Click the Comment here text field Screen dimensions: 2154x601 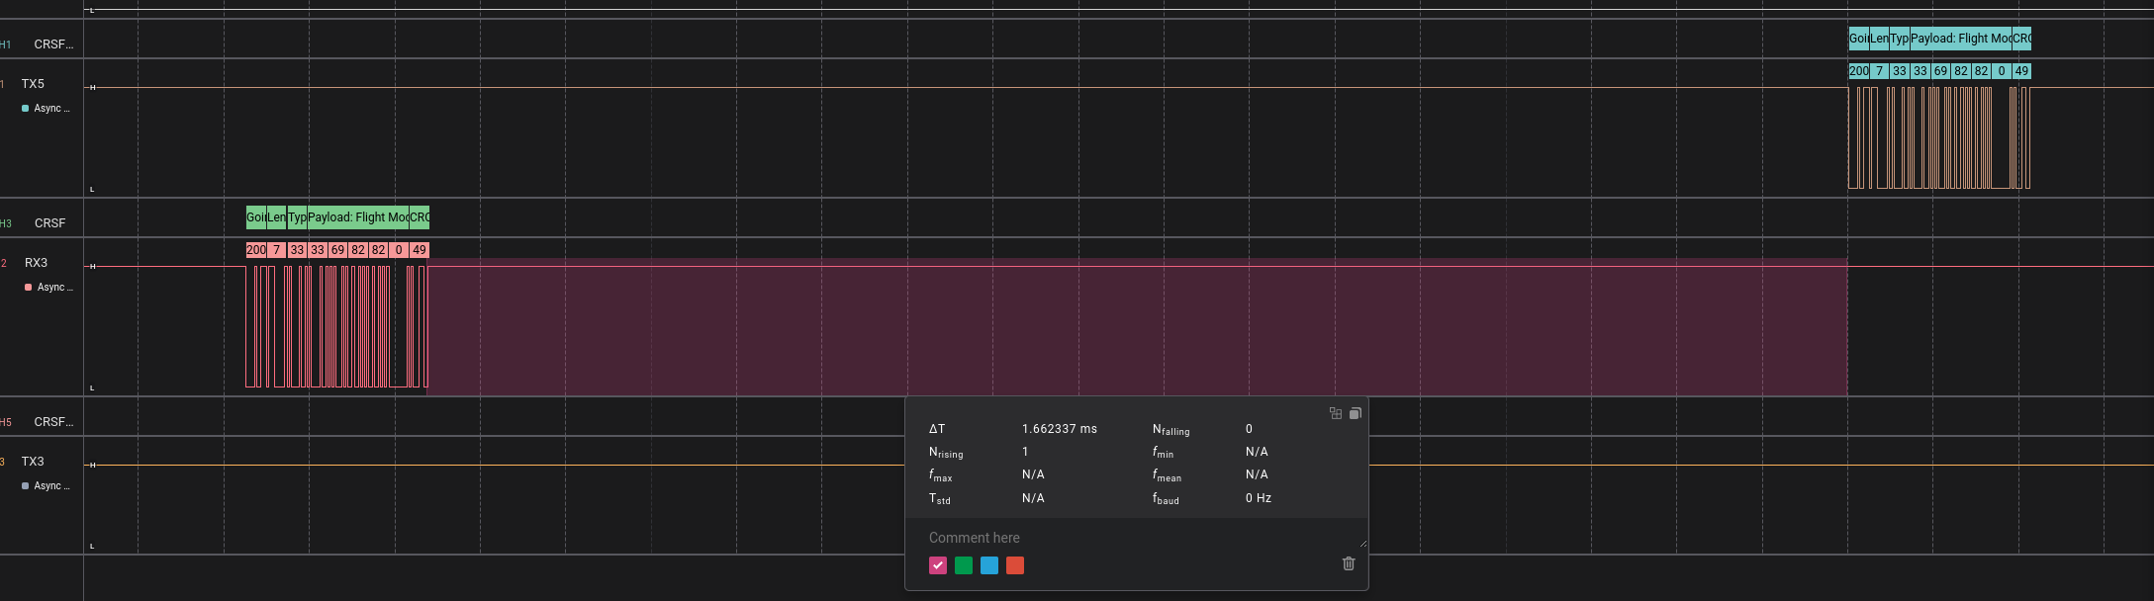pos(1136,538)
